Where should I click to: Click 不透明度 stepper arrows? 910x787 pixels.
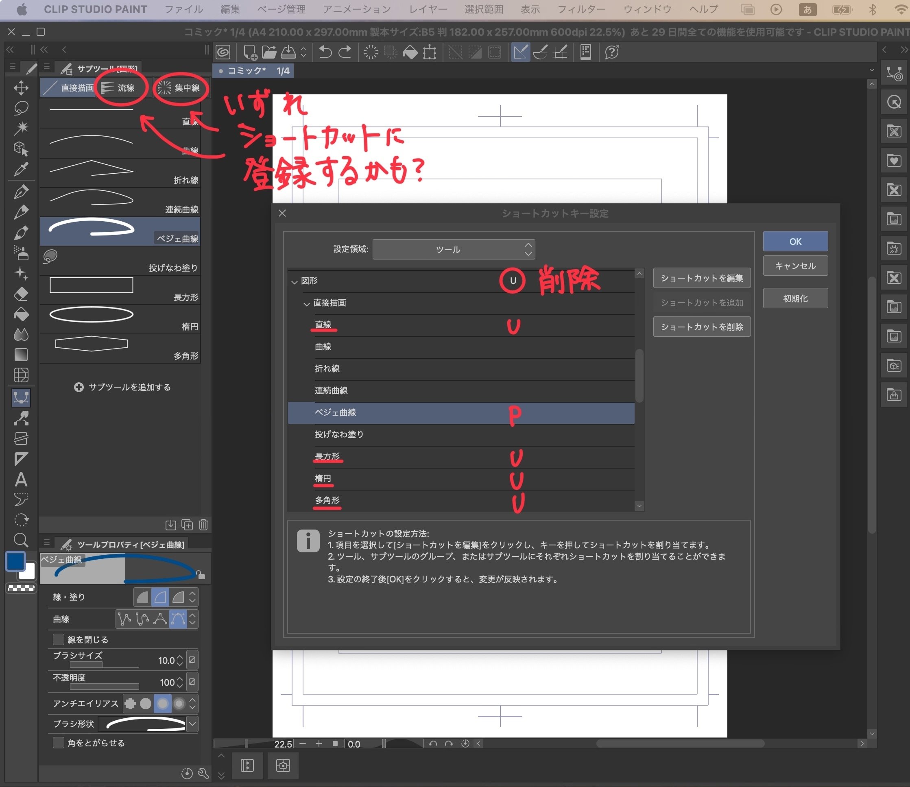point(180,682)
